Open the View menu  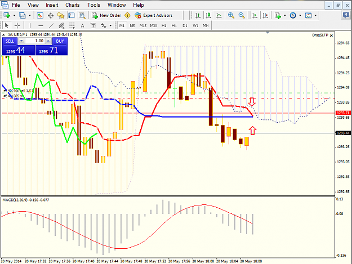(x=33, y=5)
